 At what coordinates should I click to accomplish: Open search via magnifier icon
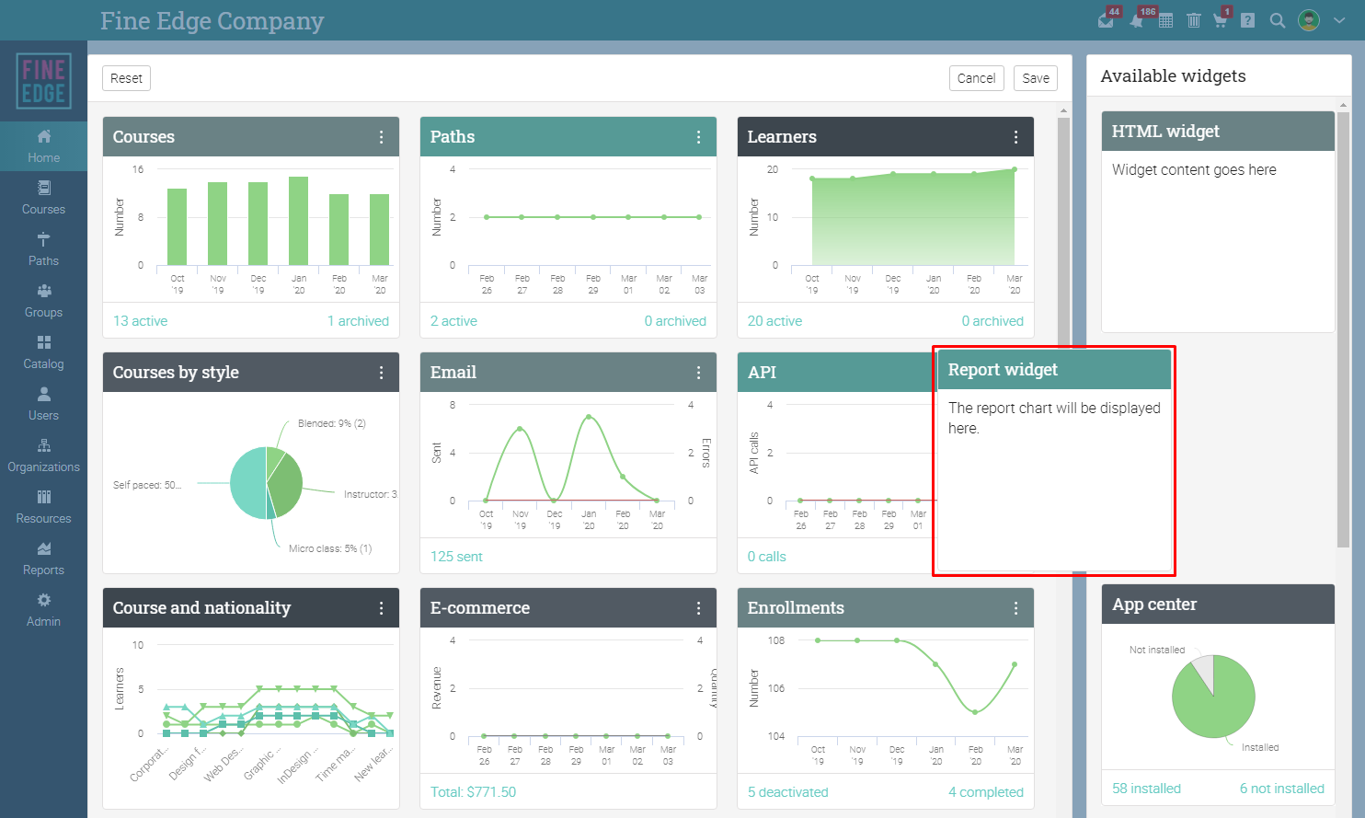(1278, 20)
